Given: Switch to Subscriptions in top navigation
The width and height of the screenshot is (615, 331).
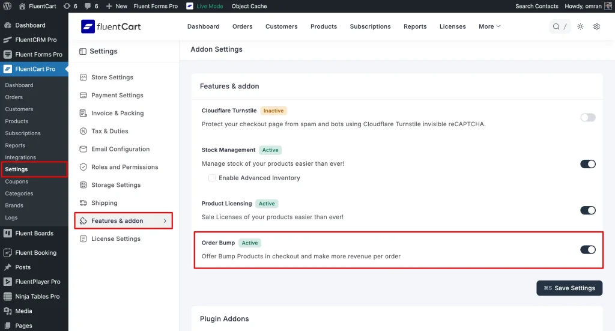Looking at the screenshot, I should [x=370, y=26].
